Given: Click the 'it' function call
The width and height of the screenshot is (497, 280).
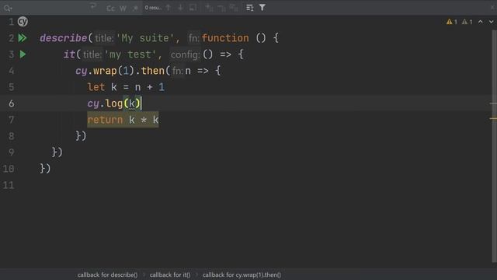Looking at the screenshot, I should 69,54.
